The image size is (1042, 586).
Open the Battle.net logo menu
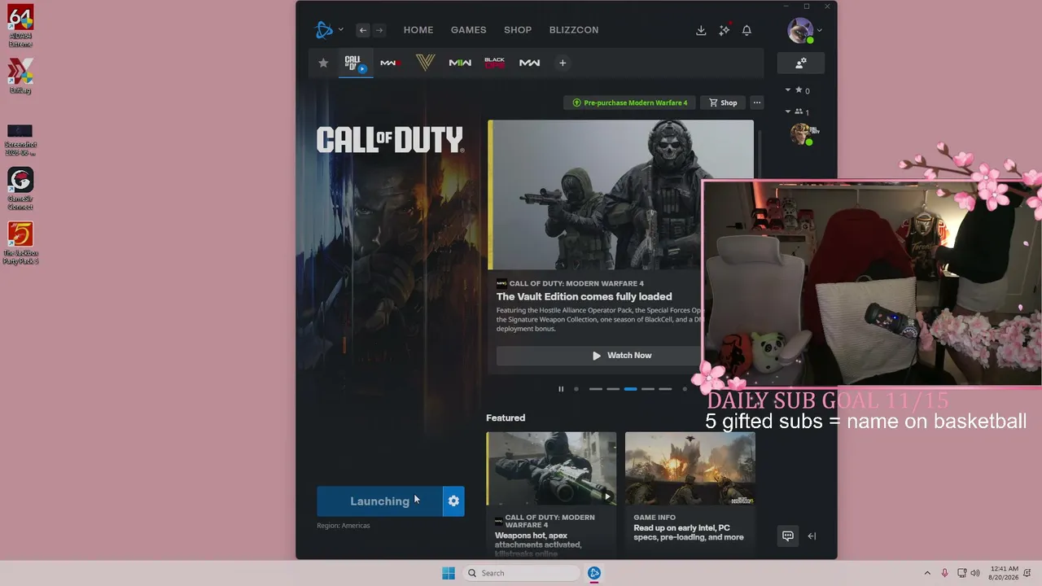(x=324, y=30)
